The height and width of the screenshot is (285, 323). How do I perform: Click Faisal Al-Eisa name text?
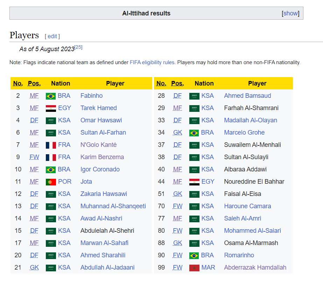pos(243,194)
